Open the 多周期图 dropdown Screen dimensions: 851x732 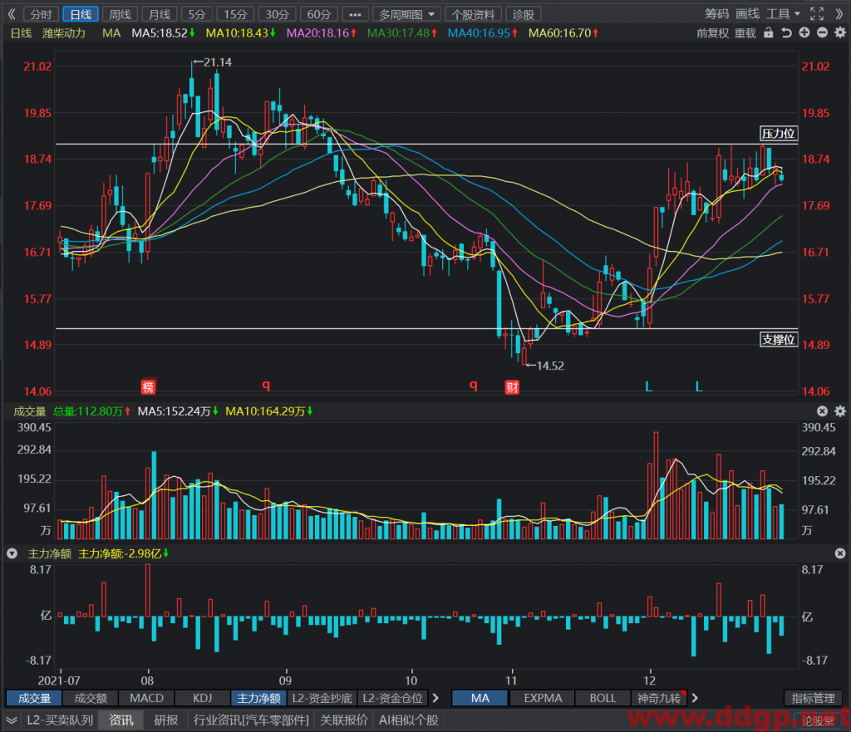click(406, 15)
